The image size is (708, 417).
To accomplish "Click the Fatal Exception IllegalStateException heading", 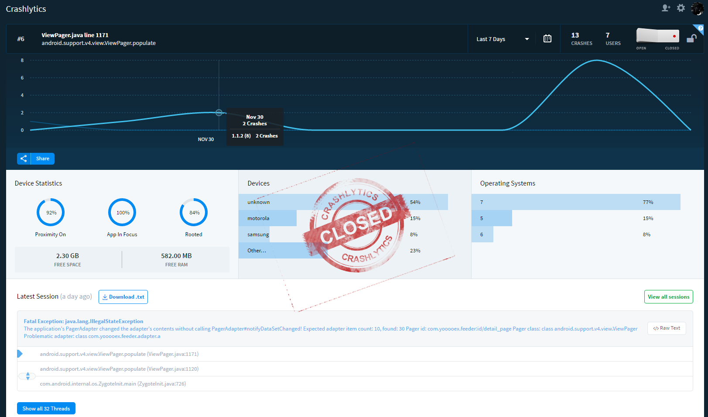I will click(83, 321).
